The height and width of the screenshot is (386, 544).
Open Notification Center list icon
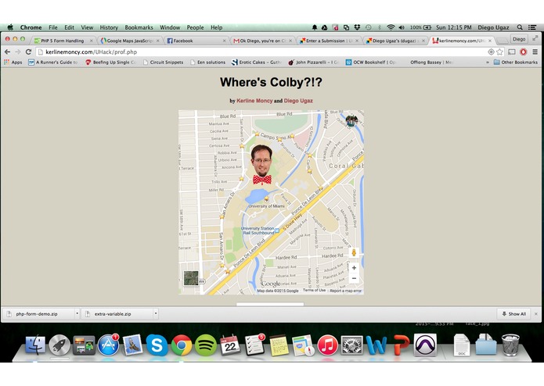[532, 27]
